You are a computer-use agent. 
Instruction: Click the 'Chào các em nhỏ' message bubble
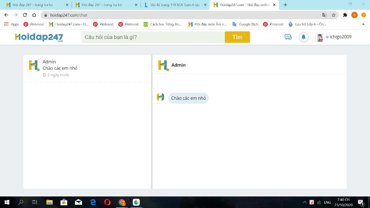[x=188, y=98]
